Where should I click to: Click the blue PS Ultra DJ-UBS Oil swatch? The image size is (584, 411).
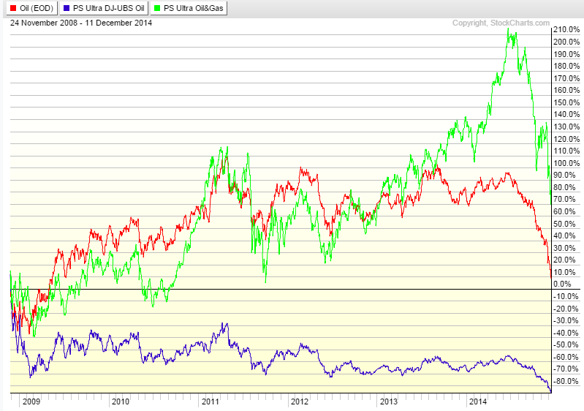coord(66,10)
